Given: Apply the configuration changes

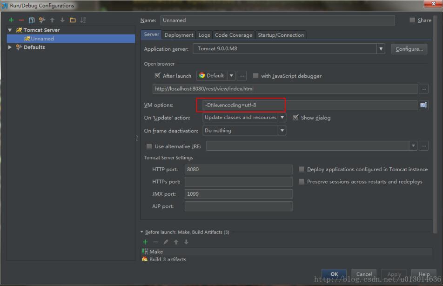Looking at the screenshot, I should [394, 274].
